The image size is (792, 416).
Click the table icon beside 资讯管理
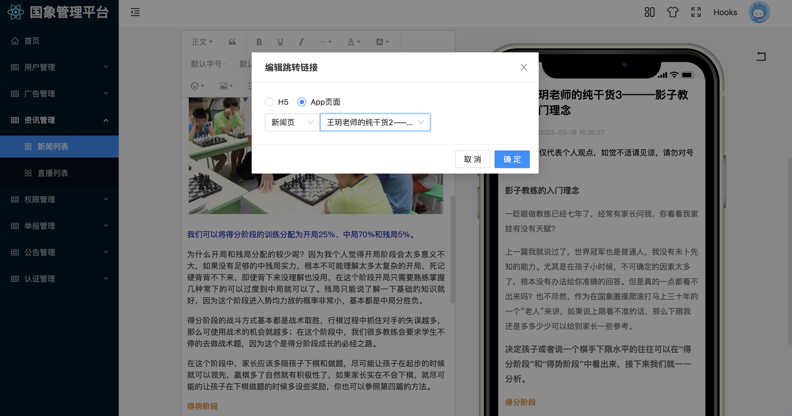click(x=15, y=120)
